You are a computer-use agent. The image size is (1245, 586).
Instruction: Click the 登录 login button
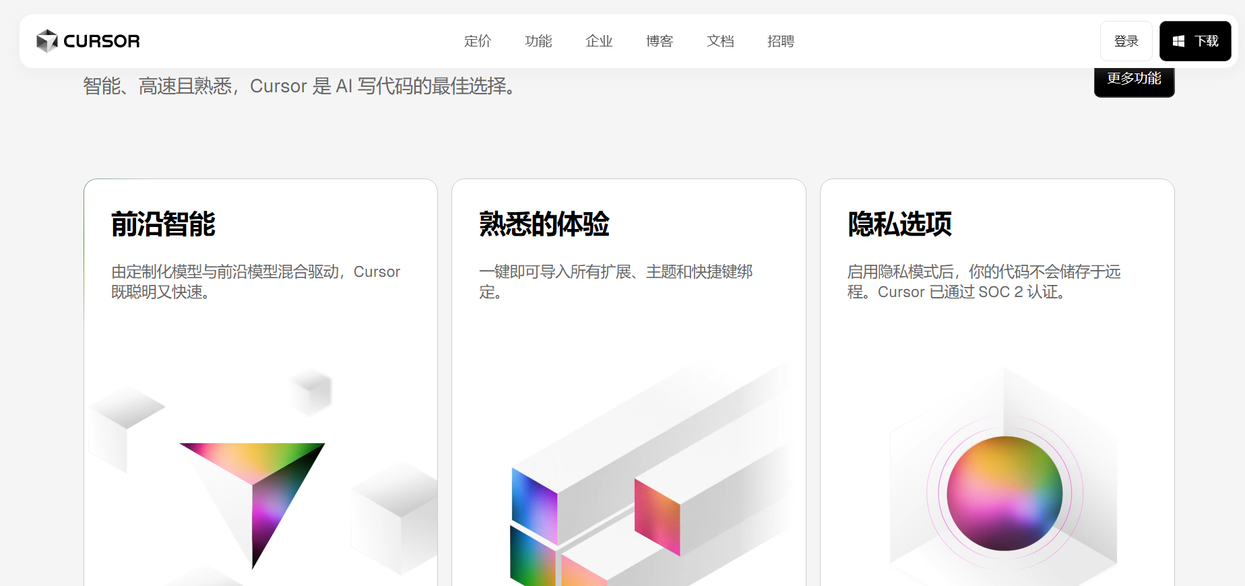(1126, 41)
